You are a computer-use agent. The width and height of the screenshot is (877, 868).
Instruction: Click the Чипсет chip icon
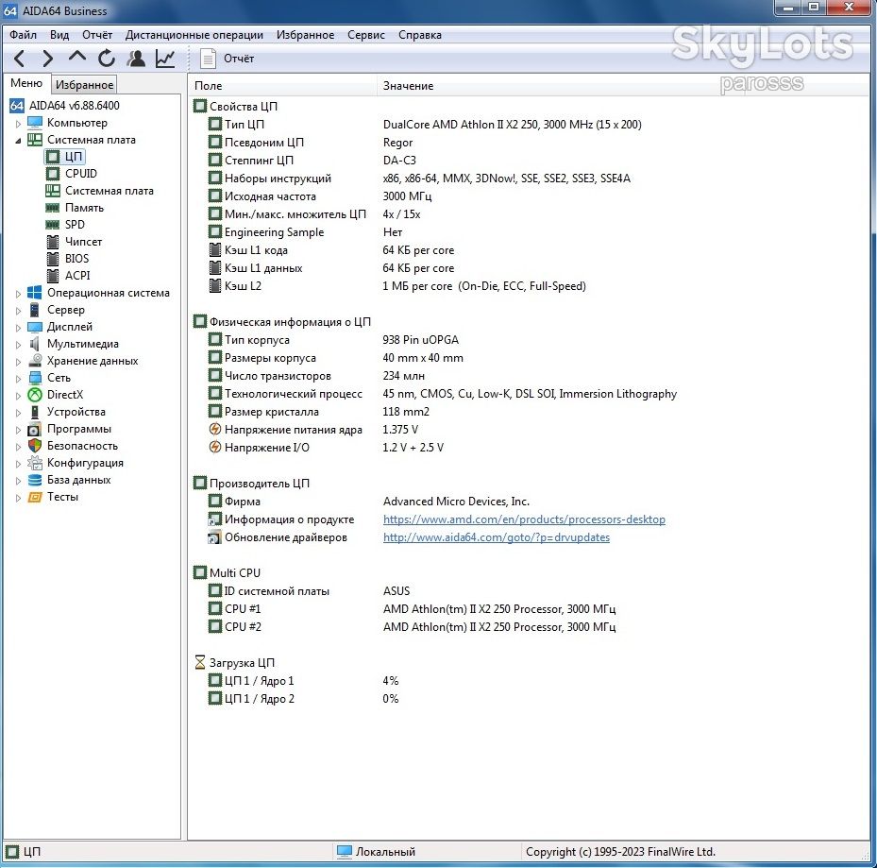[x=53, y=242]
